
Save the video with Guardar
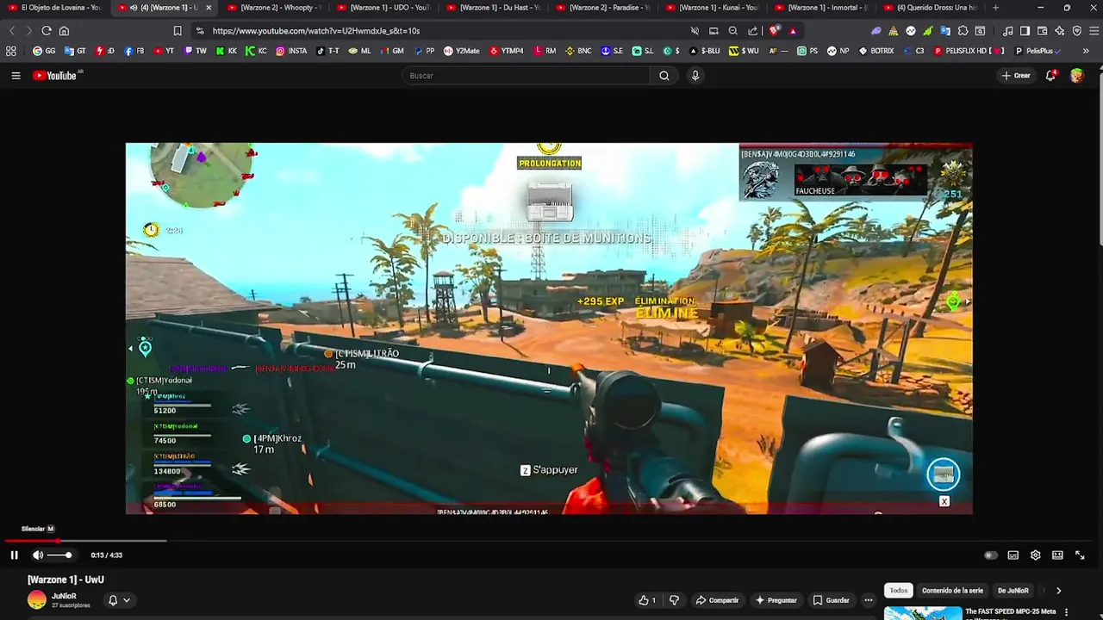(831, 600)
